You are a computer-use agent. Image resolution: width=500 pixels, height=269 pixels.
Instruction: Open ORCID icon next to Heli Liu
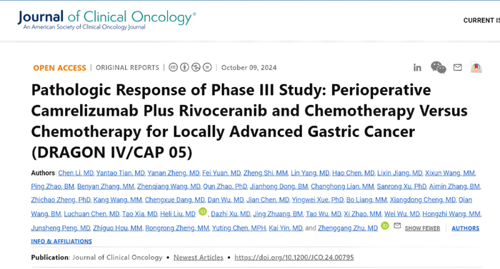[x=202, y=213]
